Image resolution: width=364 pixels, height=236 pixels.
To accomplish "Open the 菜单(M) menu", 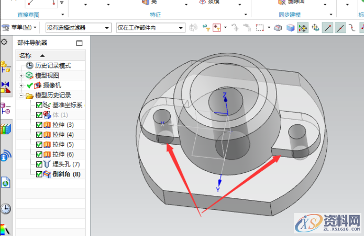I will [20, 27].
